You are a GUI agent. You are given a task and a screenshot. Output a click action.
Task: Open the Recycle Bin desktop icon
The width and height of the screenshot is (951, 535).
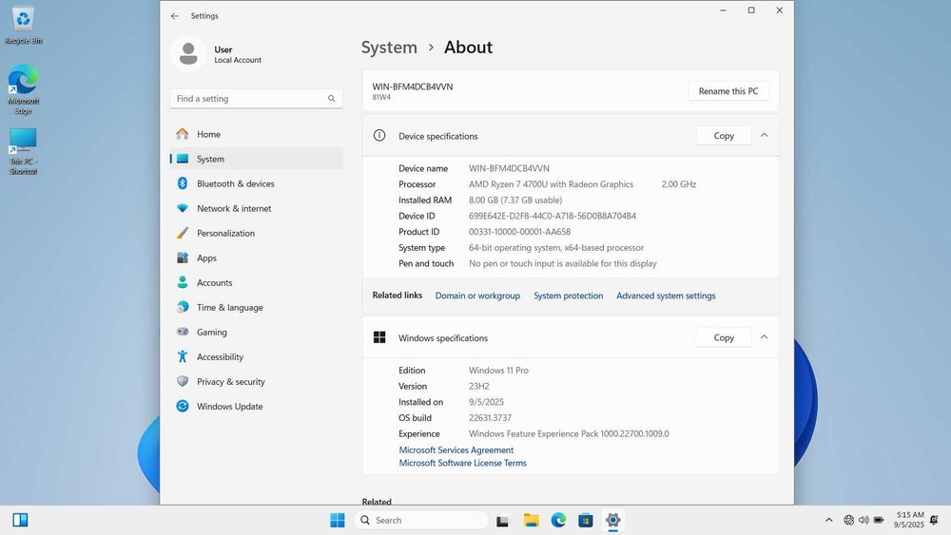(x=23, y=26)
